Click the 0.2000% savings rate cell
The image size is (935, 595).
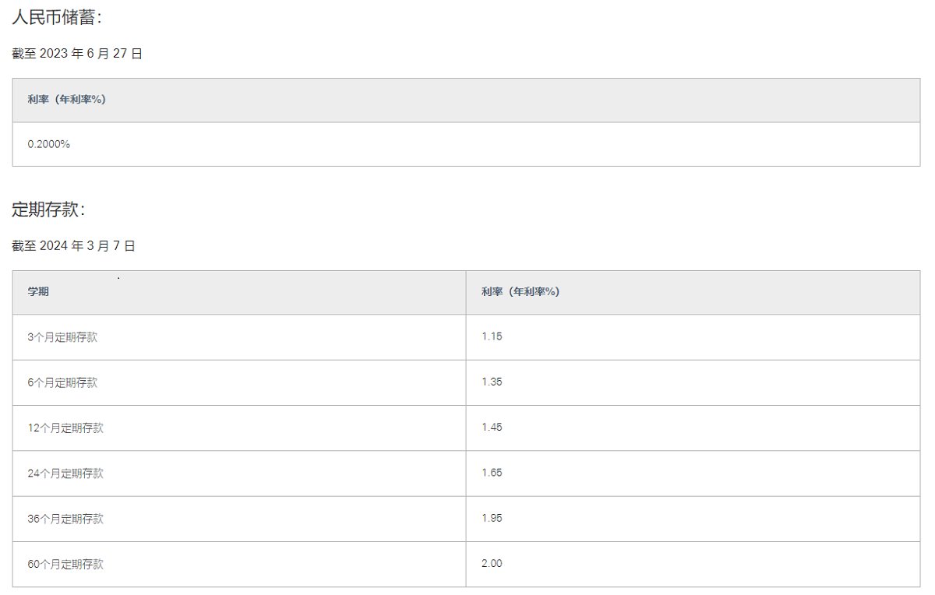[49, 144]
